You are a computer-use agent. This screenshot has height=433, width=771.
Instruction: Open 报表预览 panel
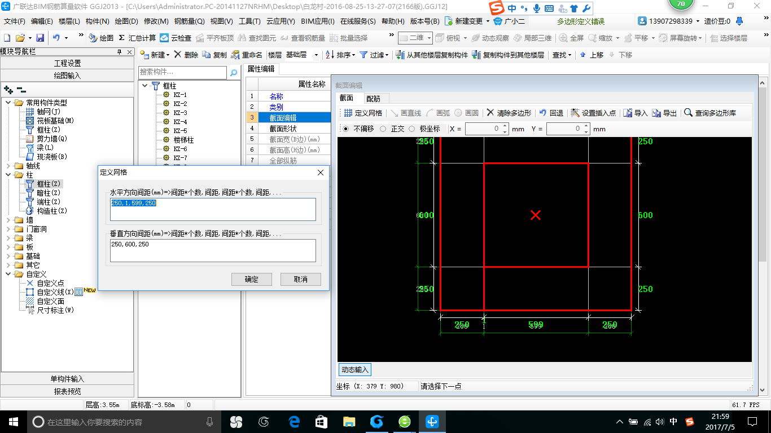tap(67, 391)
